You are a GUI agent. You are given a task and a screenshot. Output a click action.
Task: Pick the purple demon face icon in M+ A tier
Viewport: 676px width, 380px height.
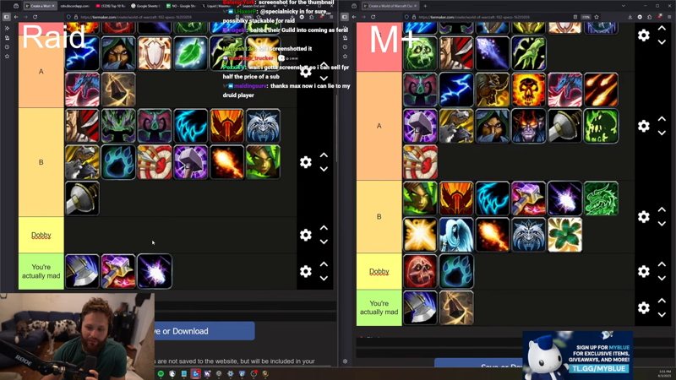(529, 126)
